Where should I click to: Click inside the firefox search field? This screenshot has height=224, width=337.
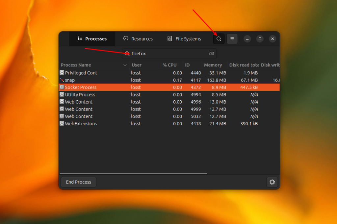169,54
